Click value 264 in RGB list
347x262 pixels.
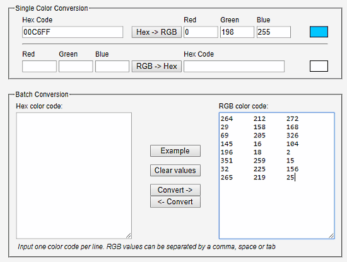[x=226, y=119]
